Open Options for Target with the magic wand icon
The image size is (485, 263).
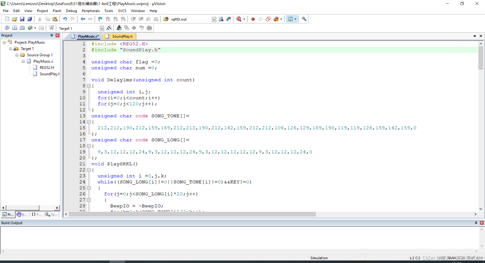tap(109, 28)
